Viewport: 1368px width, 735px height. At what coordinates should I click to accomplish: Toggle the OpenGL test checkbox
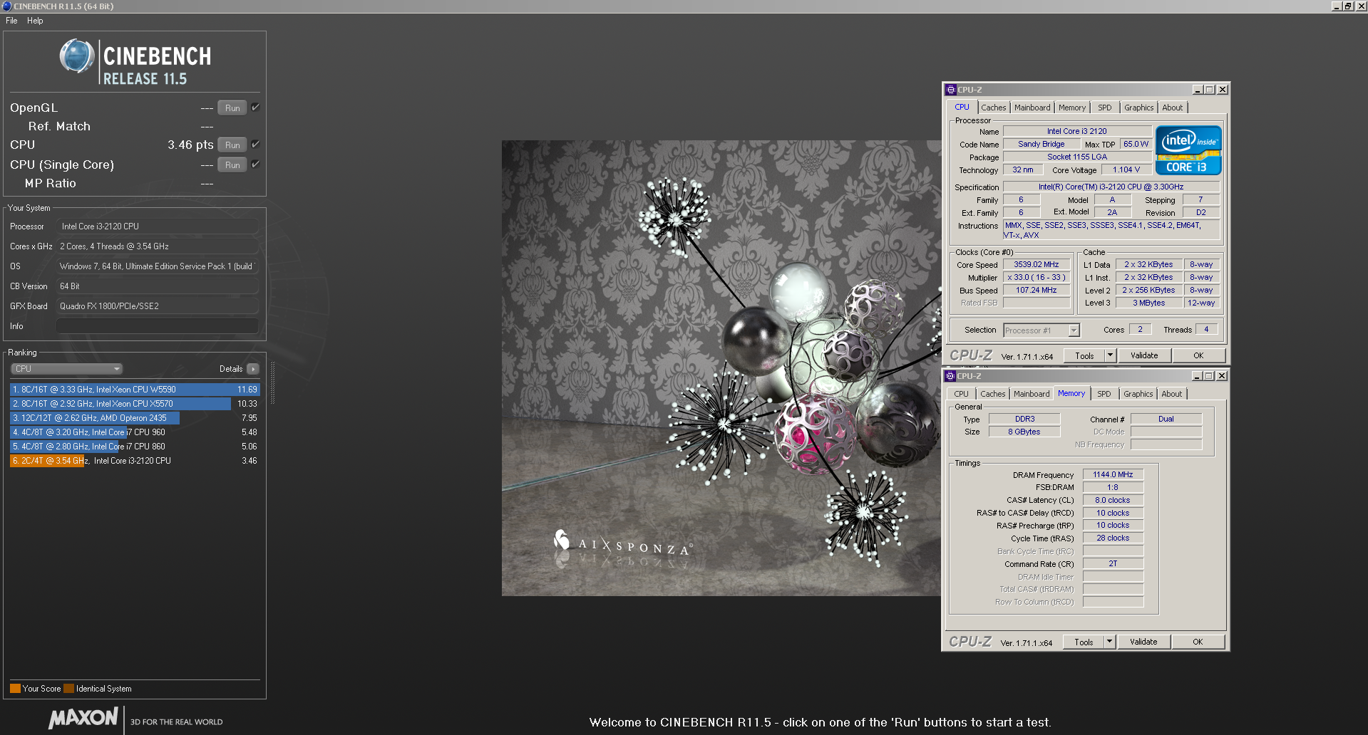pos(255,108)
